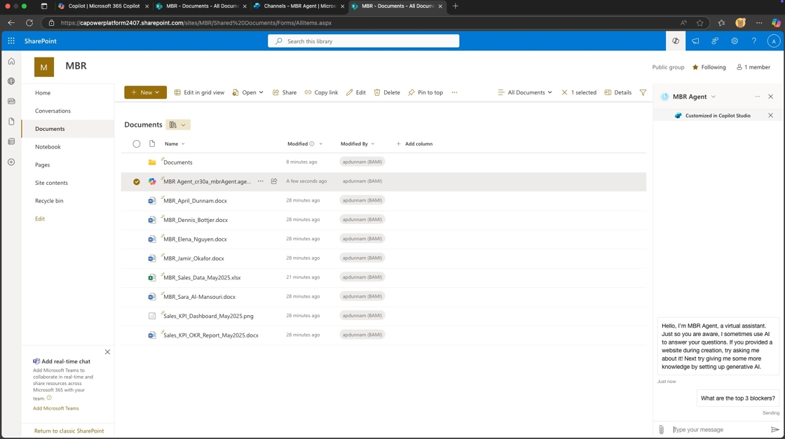Click the attachment paperclip in chat box
The width and height of the screenshot is (785, 439).
pos(661,429)
